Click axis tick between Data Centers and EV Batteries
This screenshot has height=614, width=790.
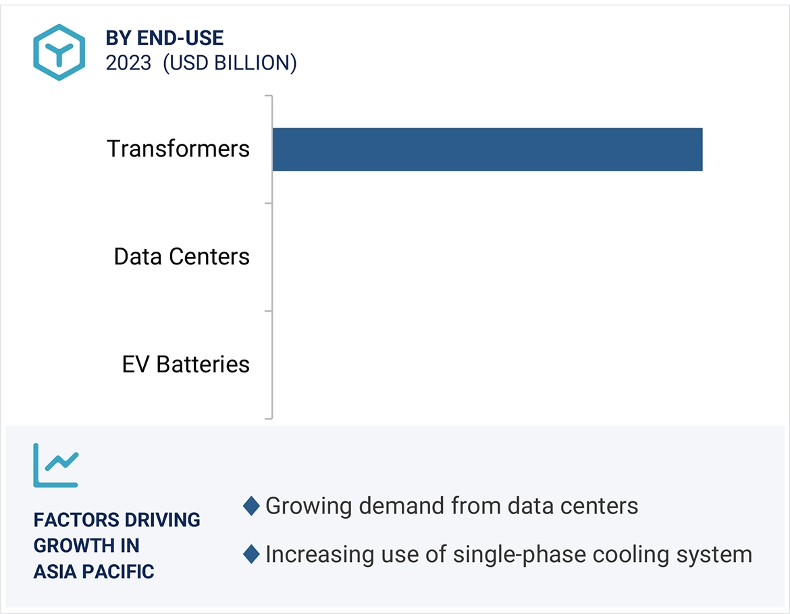269,311
